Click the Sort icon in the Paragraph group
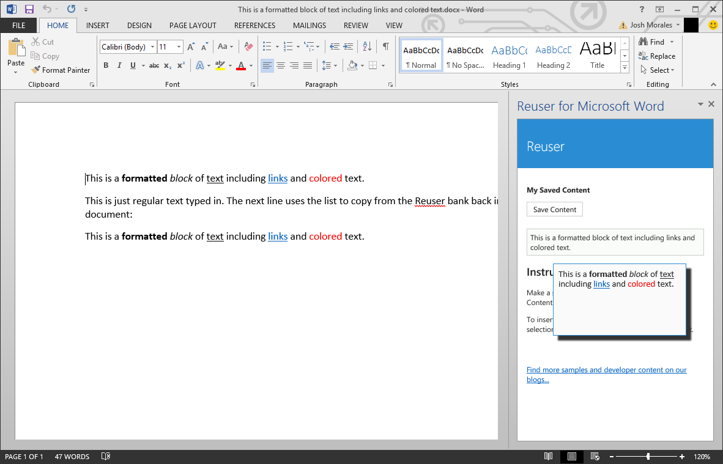 (x=367, y=46)
